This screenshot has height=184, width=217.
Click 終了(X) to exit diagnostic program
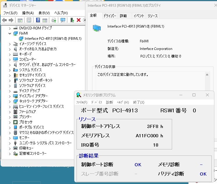click(139, 102)
